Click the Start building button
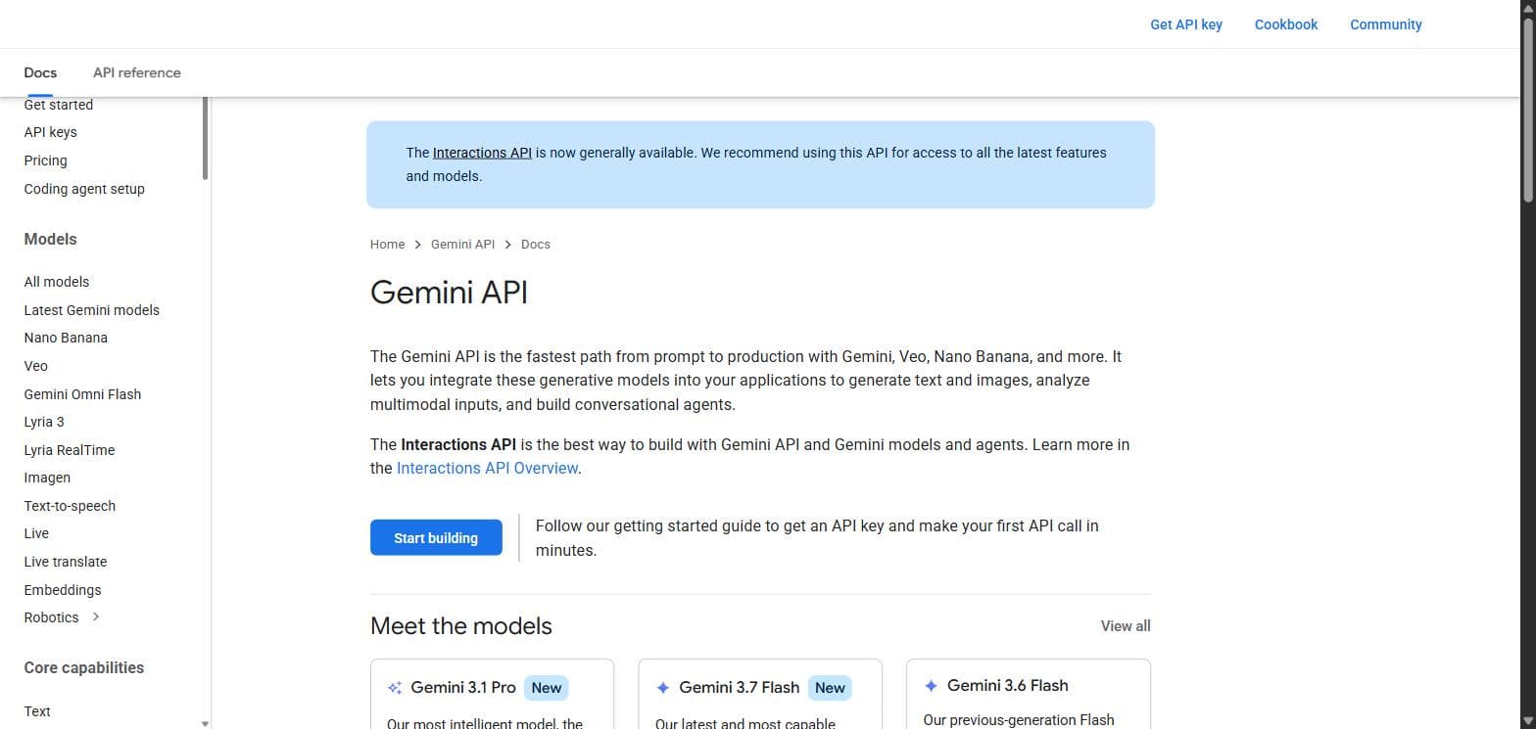1536x729 pixels. [436, 538]
